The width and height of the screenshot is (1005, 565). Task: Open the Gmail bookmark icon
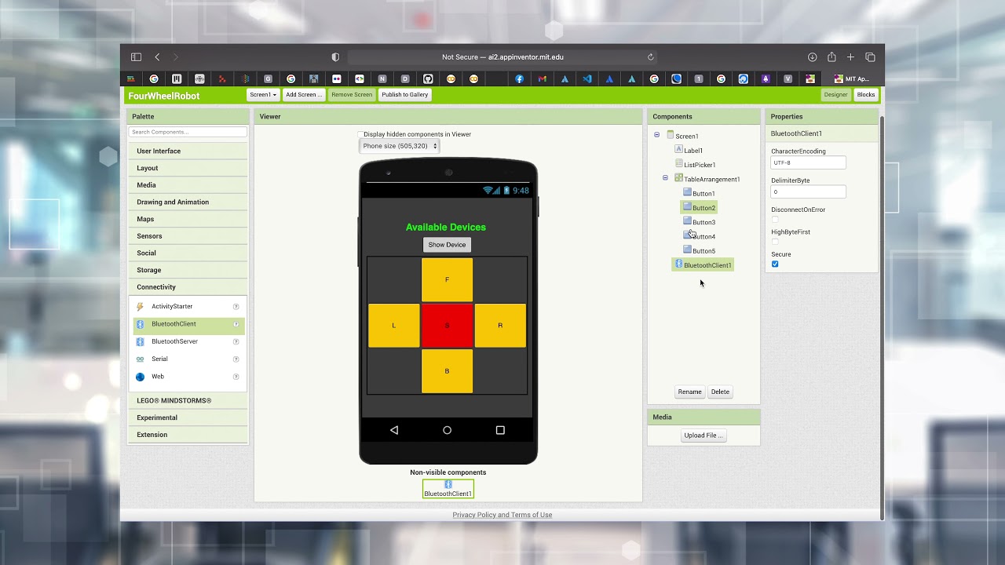tap(542, 78)
